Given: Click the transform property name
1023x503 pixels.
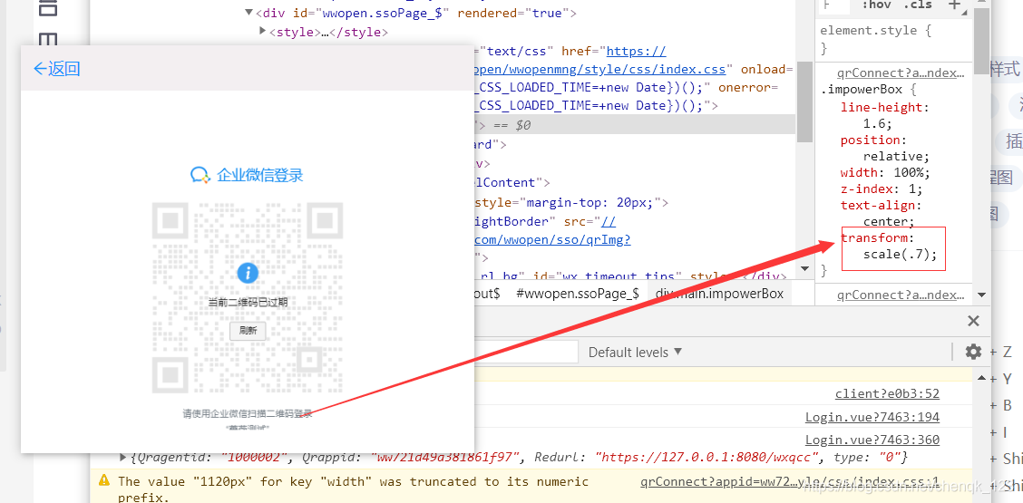Looking at the screenshot, I should [x=873, y=238].
